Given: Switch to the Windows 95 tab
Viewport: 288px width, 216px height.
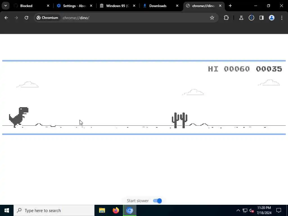Looking at the screenshot, I should (x=117, y=6).
